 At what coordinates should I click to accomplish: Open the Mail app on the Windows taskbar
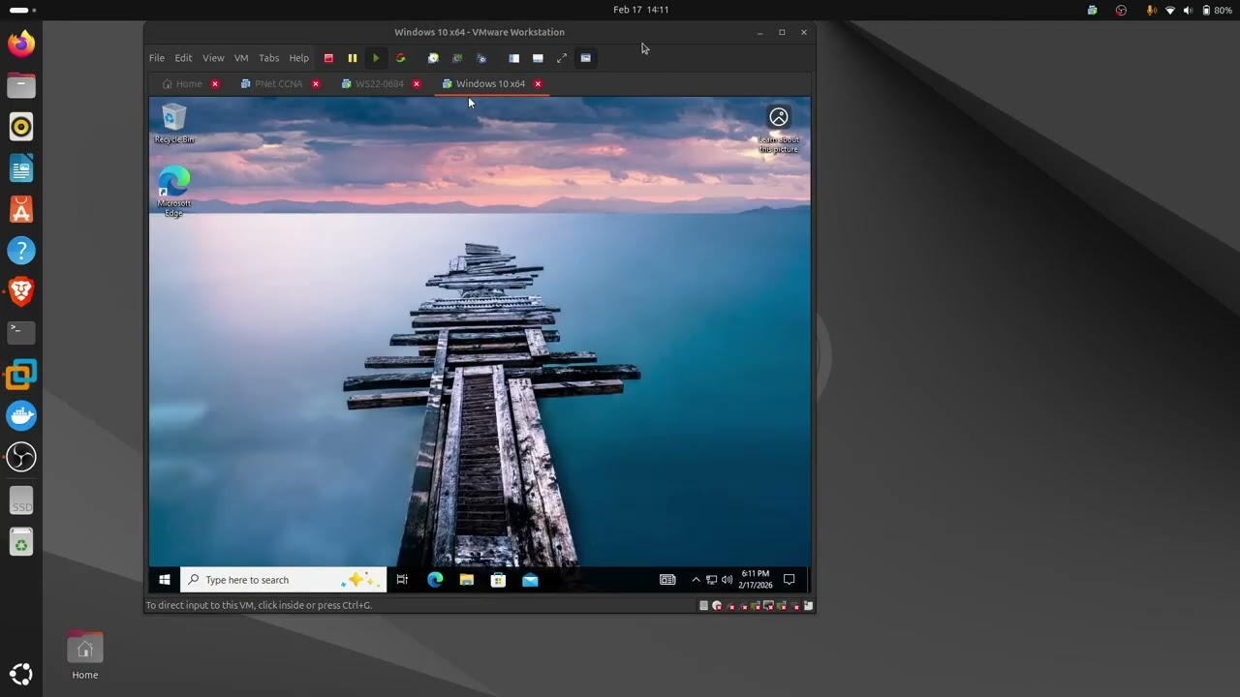click(530, 580)
